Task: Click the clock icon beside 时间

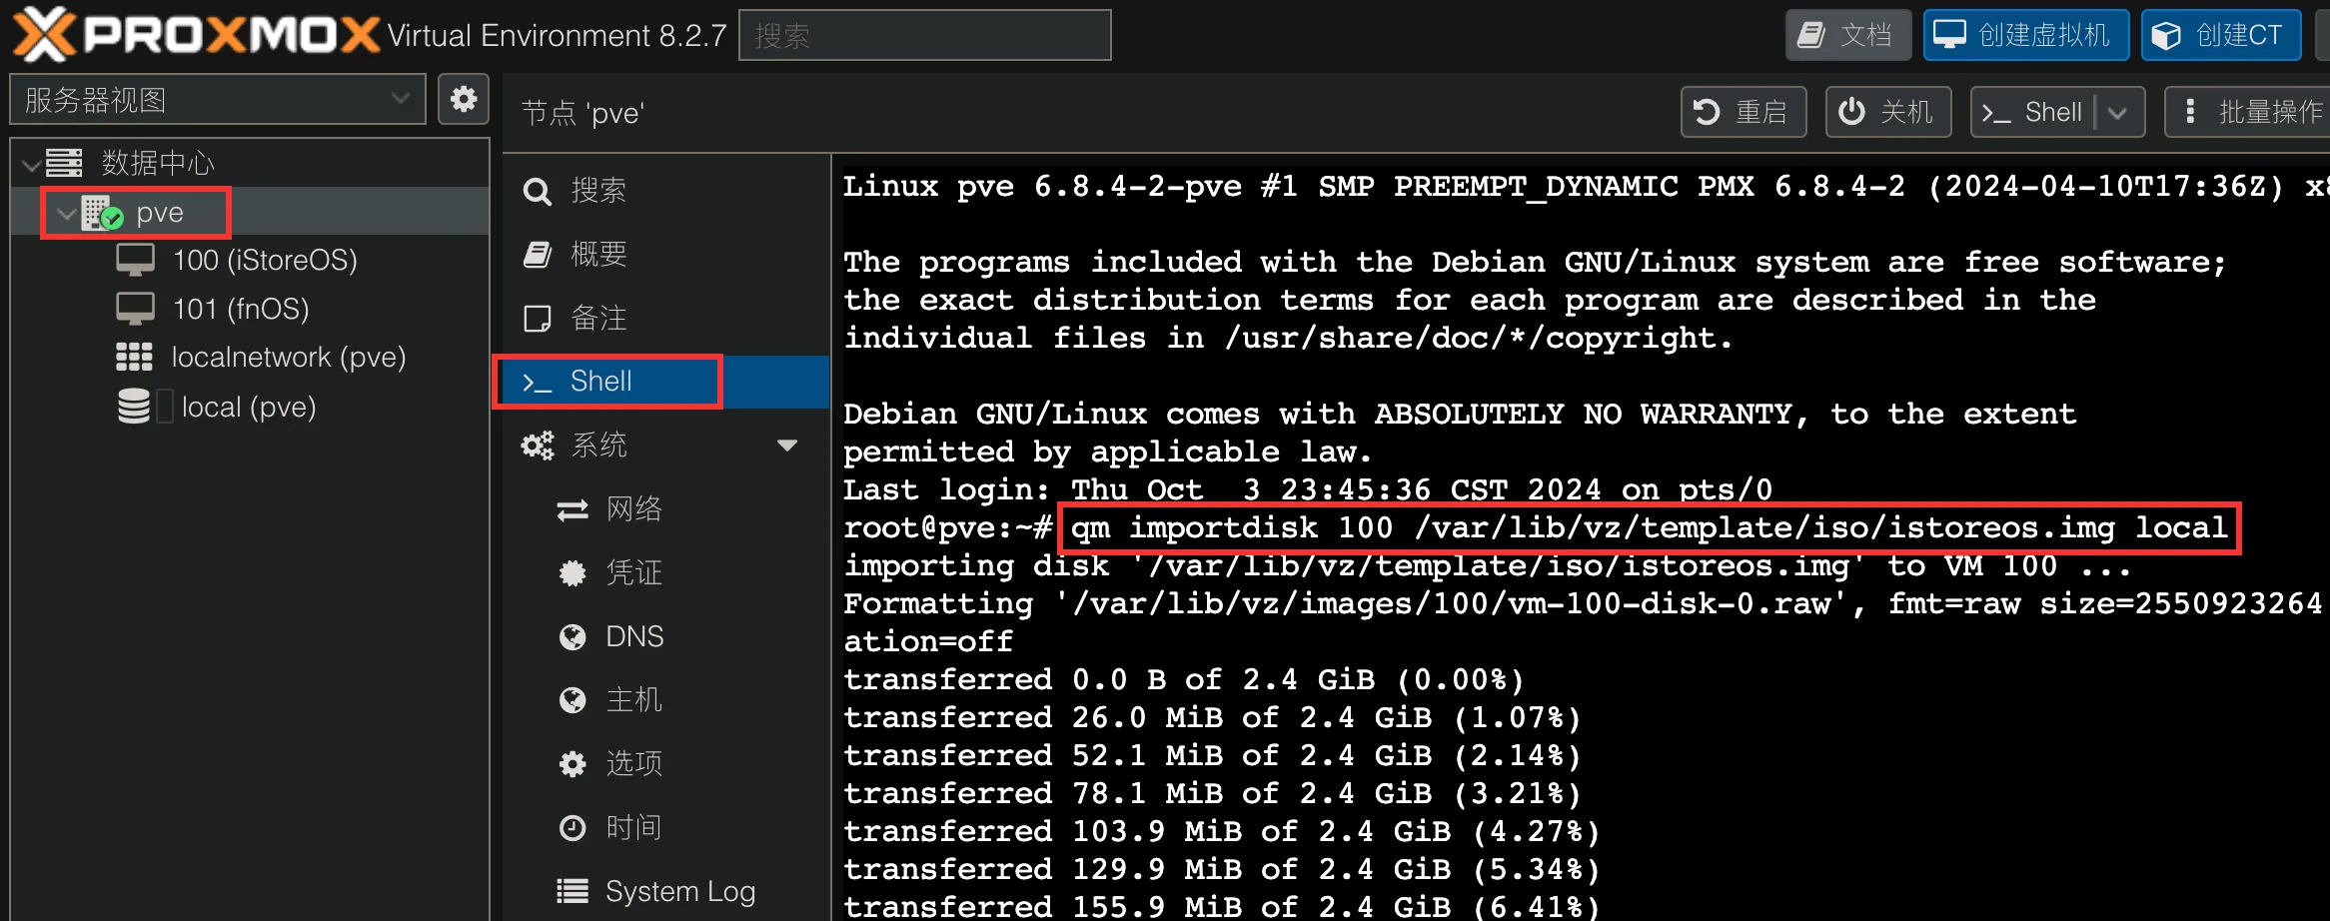Action: [x=573, y=828]
